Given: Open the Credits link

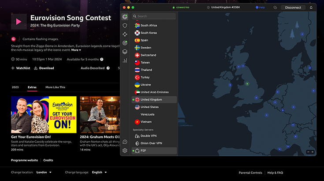Looking at the screenshot, I should pyautogui.click(x=48, y=160).
